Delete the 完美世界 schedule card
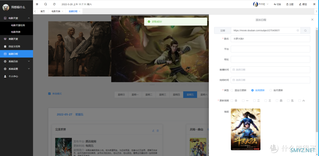Image resolution: width=319 pixels, height=156 pixels. (x=158, y=131)
